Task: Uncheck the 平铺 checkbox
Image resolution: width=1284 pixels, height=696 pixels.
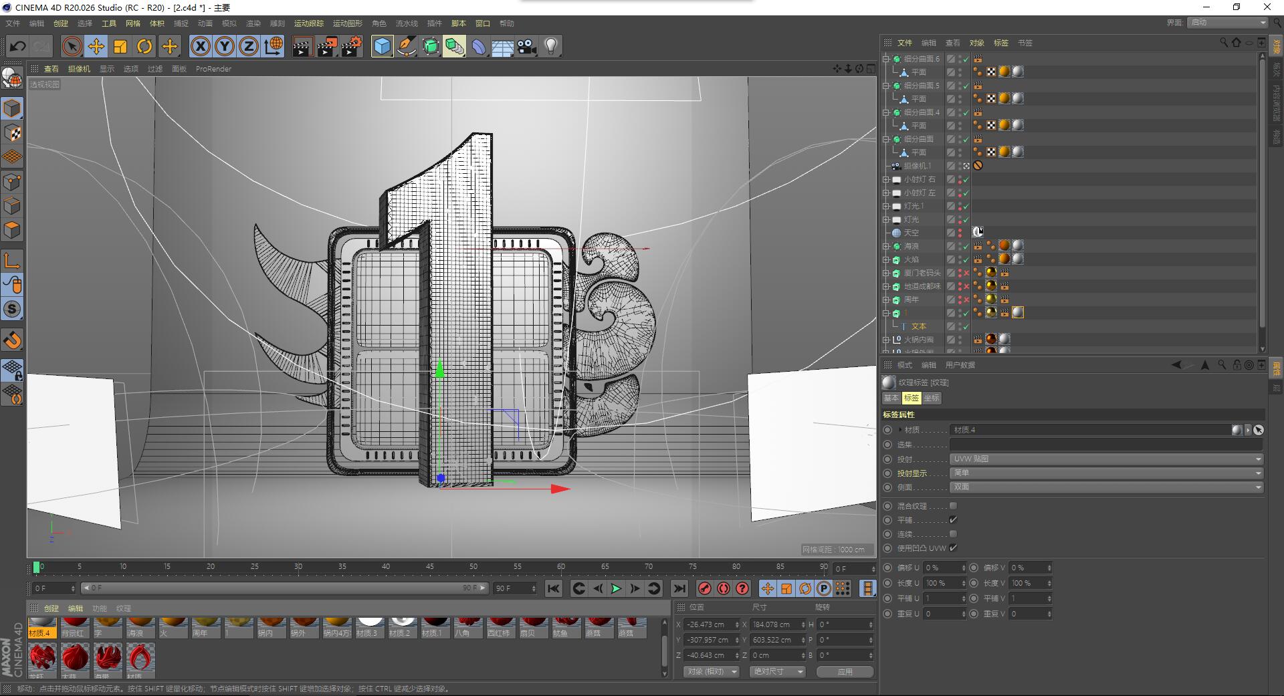Action: pos(953,520)
